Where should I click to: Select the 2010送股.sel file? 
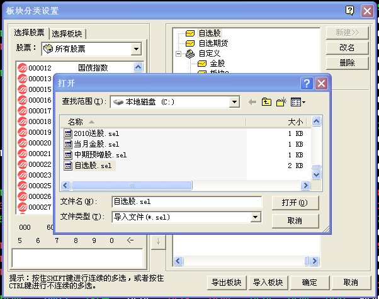pyautogui.click(x=91, y=133)
